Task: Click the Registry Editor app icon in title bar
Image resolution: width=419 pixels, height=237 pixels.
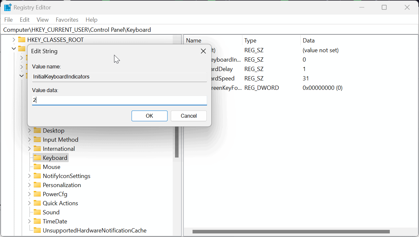Action: [x=8, y=7]
